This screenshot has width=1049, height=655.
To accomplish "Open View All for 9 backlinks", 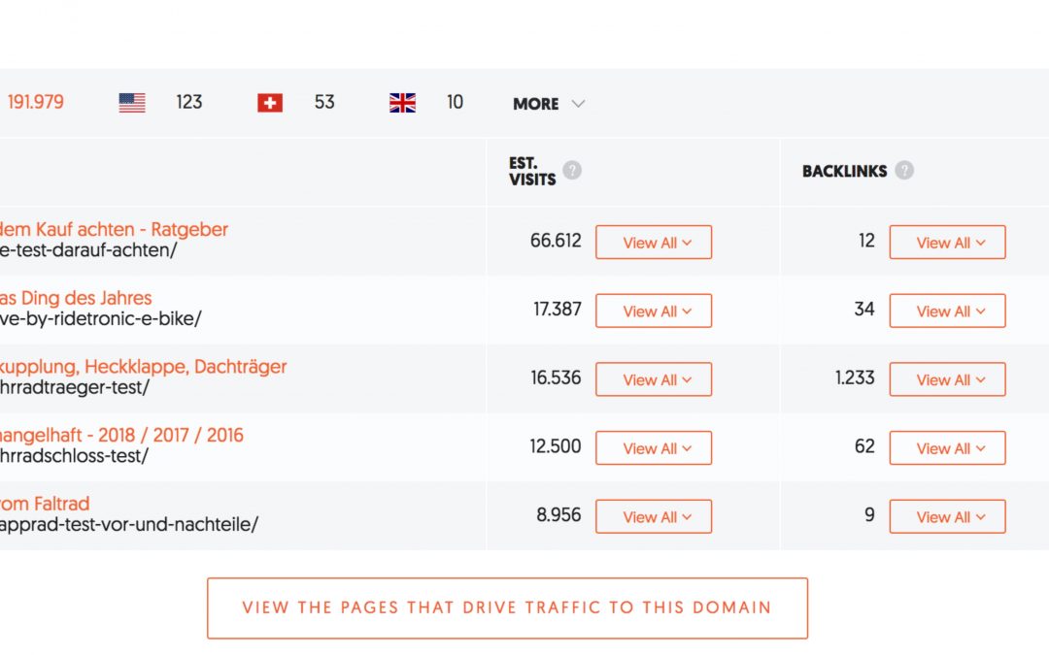I will [x=947, y=517].
